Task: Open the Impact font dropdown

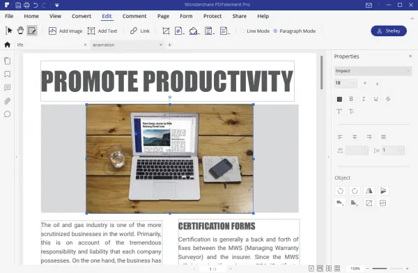Action: click(x=373, y=71)
